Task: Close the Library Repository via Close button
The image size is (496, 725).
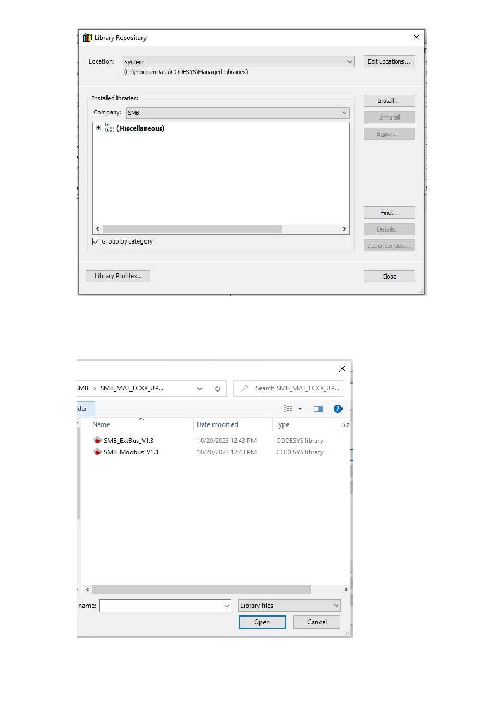Action: [389, 277]
